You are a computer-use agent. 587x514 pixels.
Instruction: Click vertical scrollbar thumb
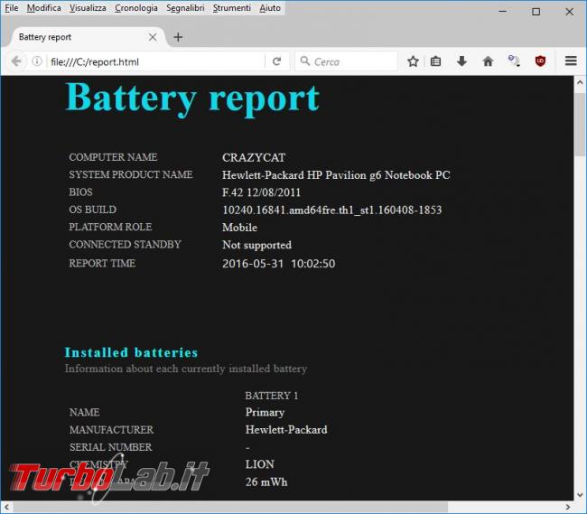coord(581,124)
